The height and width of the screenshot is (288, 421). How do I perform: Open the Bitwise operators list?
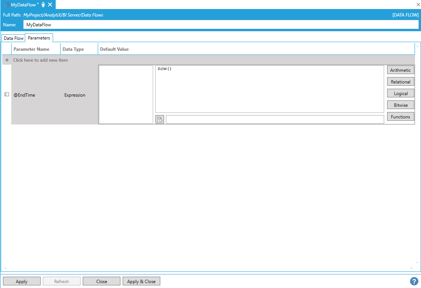pyautogui.click(x=400, y=105)
